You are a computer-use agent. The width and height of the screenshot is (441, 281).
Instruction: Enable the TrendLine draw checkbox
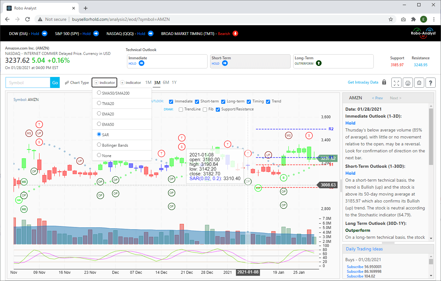tap(181, 109)
